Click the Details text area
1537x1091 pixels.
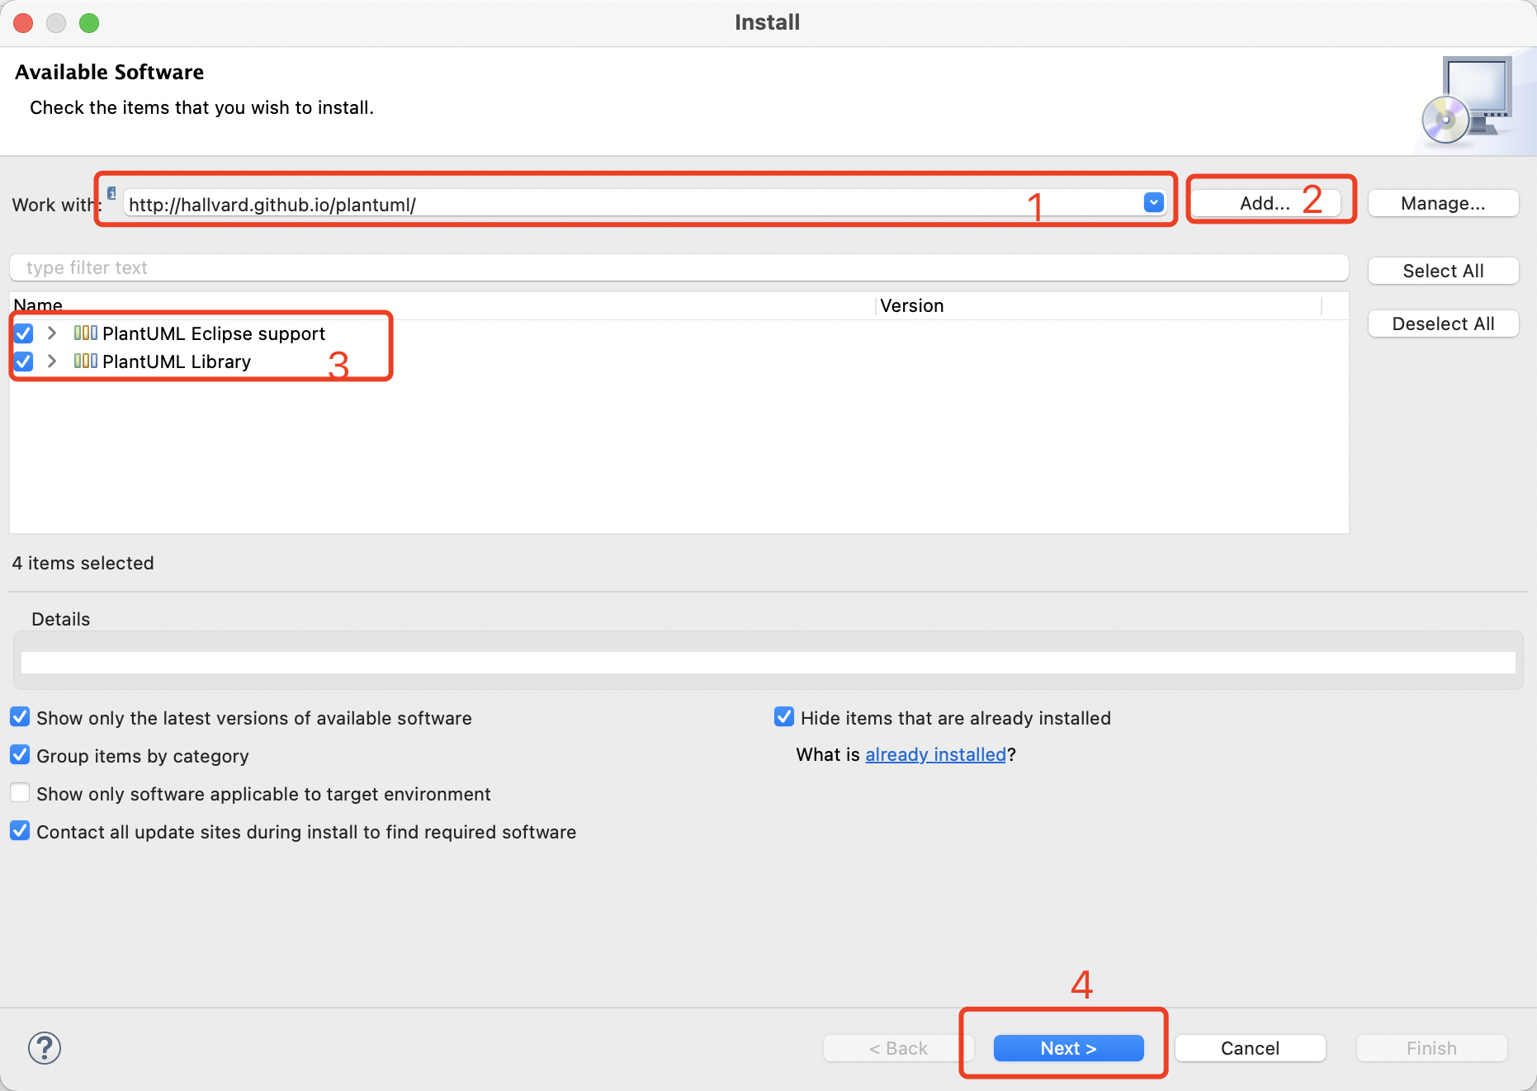pos(768,662)
